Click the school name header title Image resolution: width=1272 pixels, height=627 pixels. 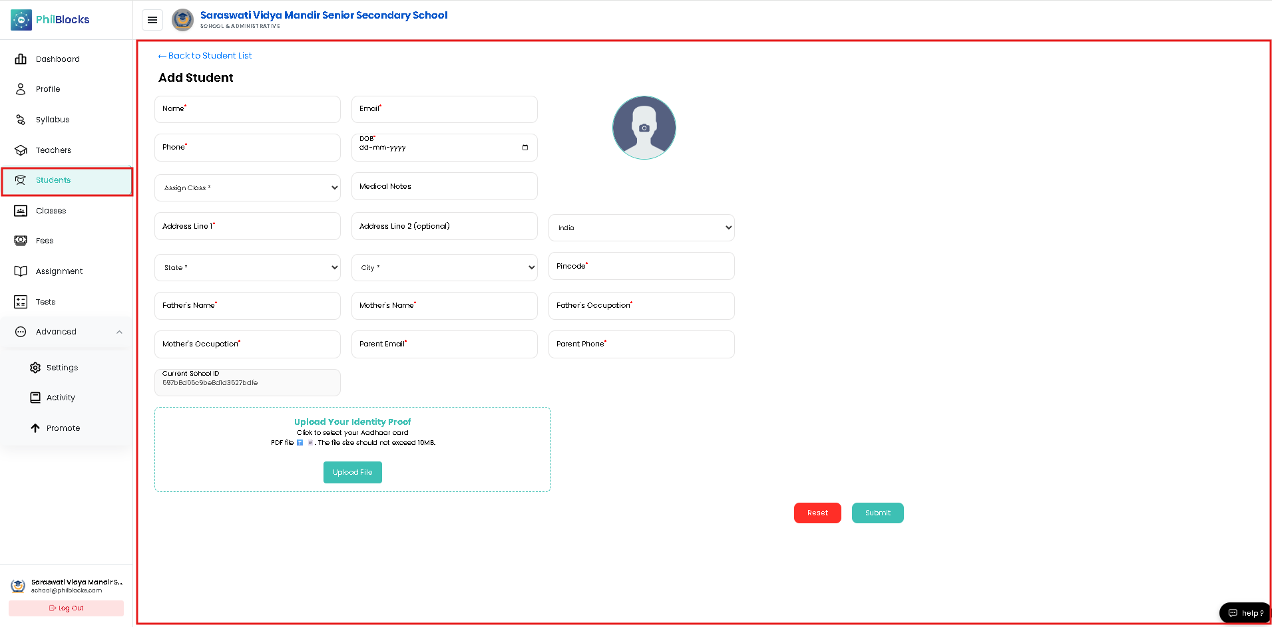tap(323, 15)
